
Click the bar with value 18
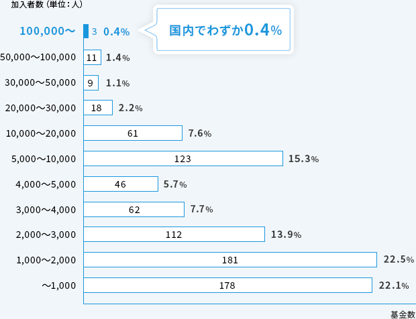(x=98, y=108)
